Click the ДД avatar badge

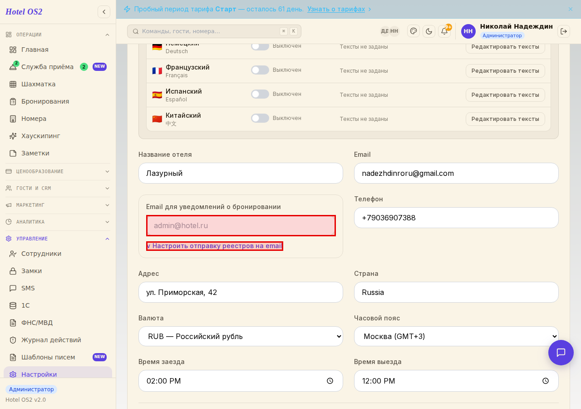click(x=384, y=31)
